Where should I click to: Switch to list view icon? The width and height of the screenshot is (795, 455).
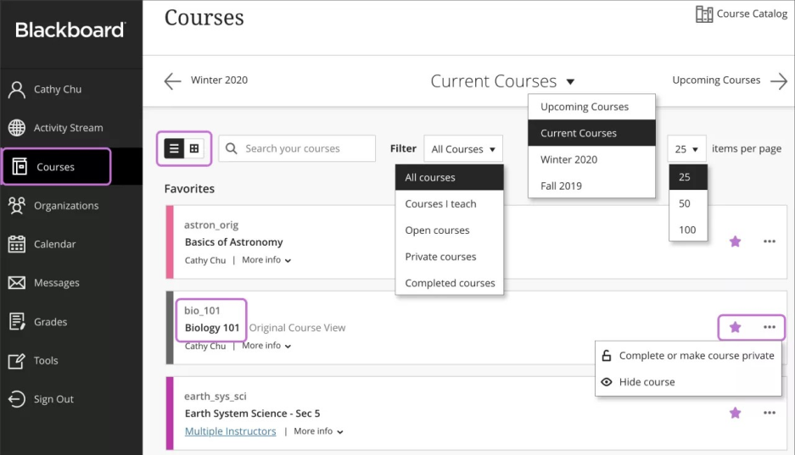pos(174,148)
